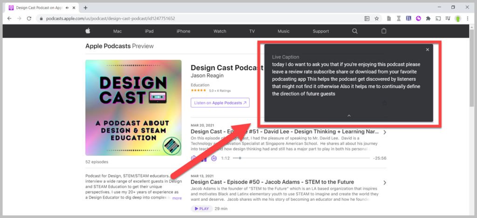The image size is (477, 218).
Task: Click the hourglass extension icon
Action: [x=399, y=19]
